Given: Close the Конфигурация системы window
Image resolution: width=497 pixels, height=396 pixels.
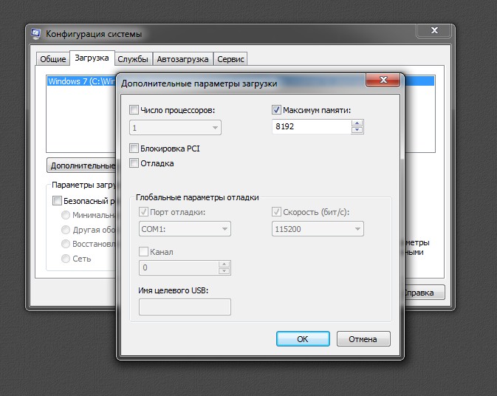Looking at the screenshot, I should tap(434, 30).
